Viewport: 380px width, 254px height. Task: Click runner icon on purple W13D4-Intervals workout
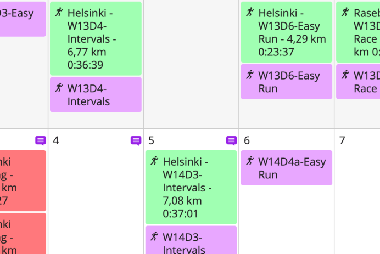pyautogui.click(x=59, y=88)
